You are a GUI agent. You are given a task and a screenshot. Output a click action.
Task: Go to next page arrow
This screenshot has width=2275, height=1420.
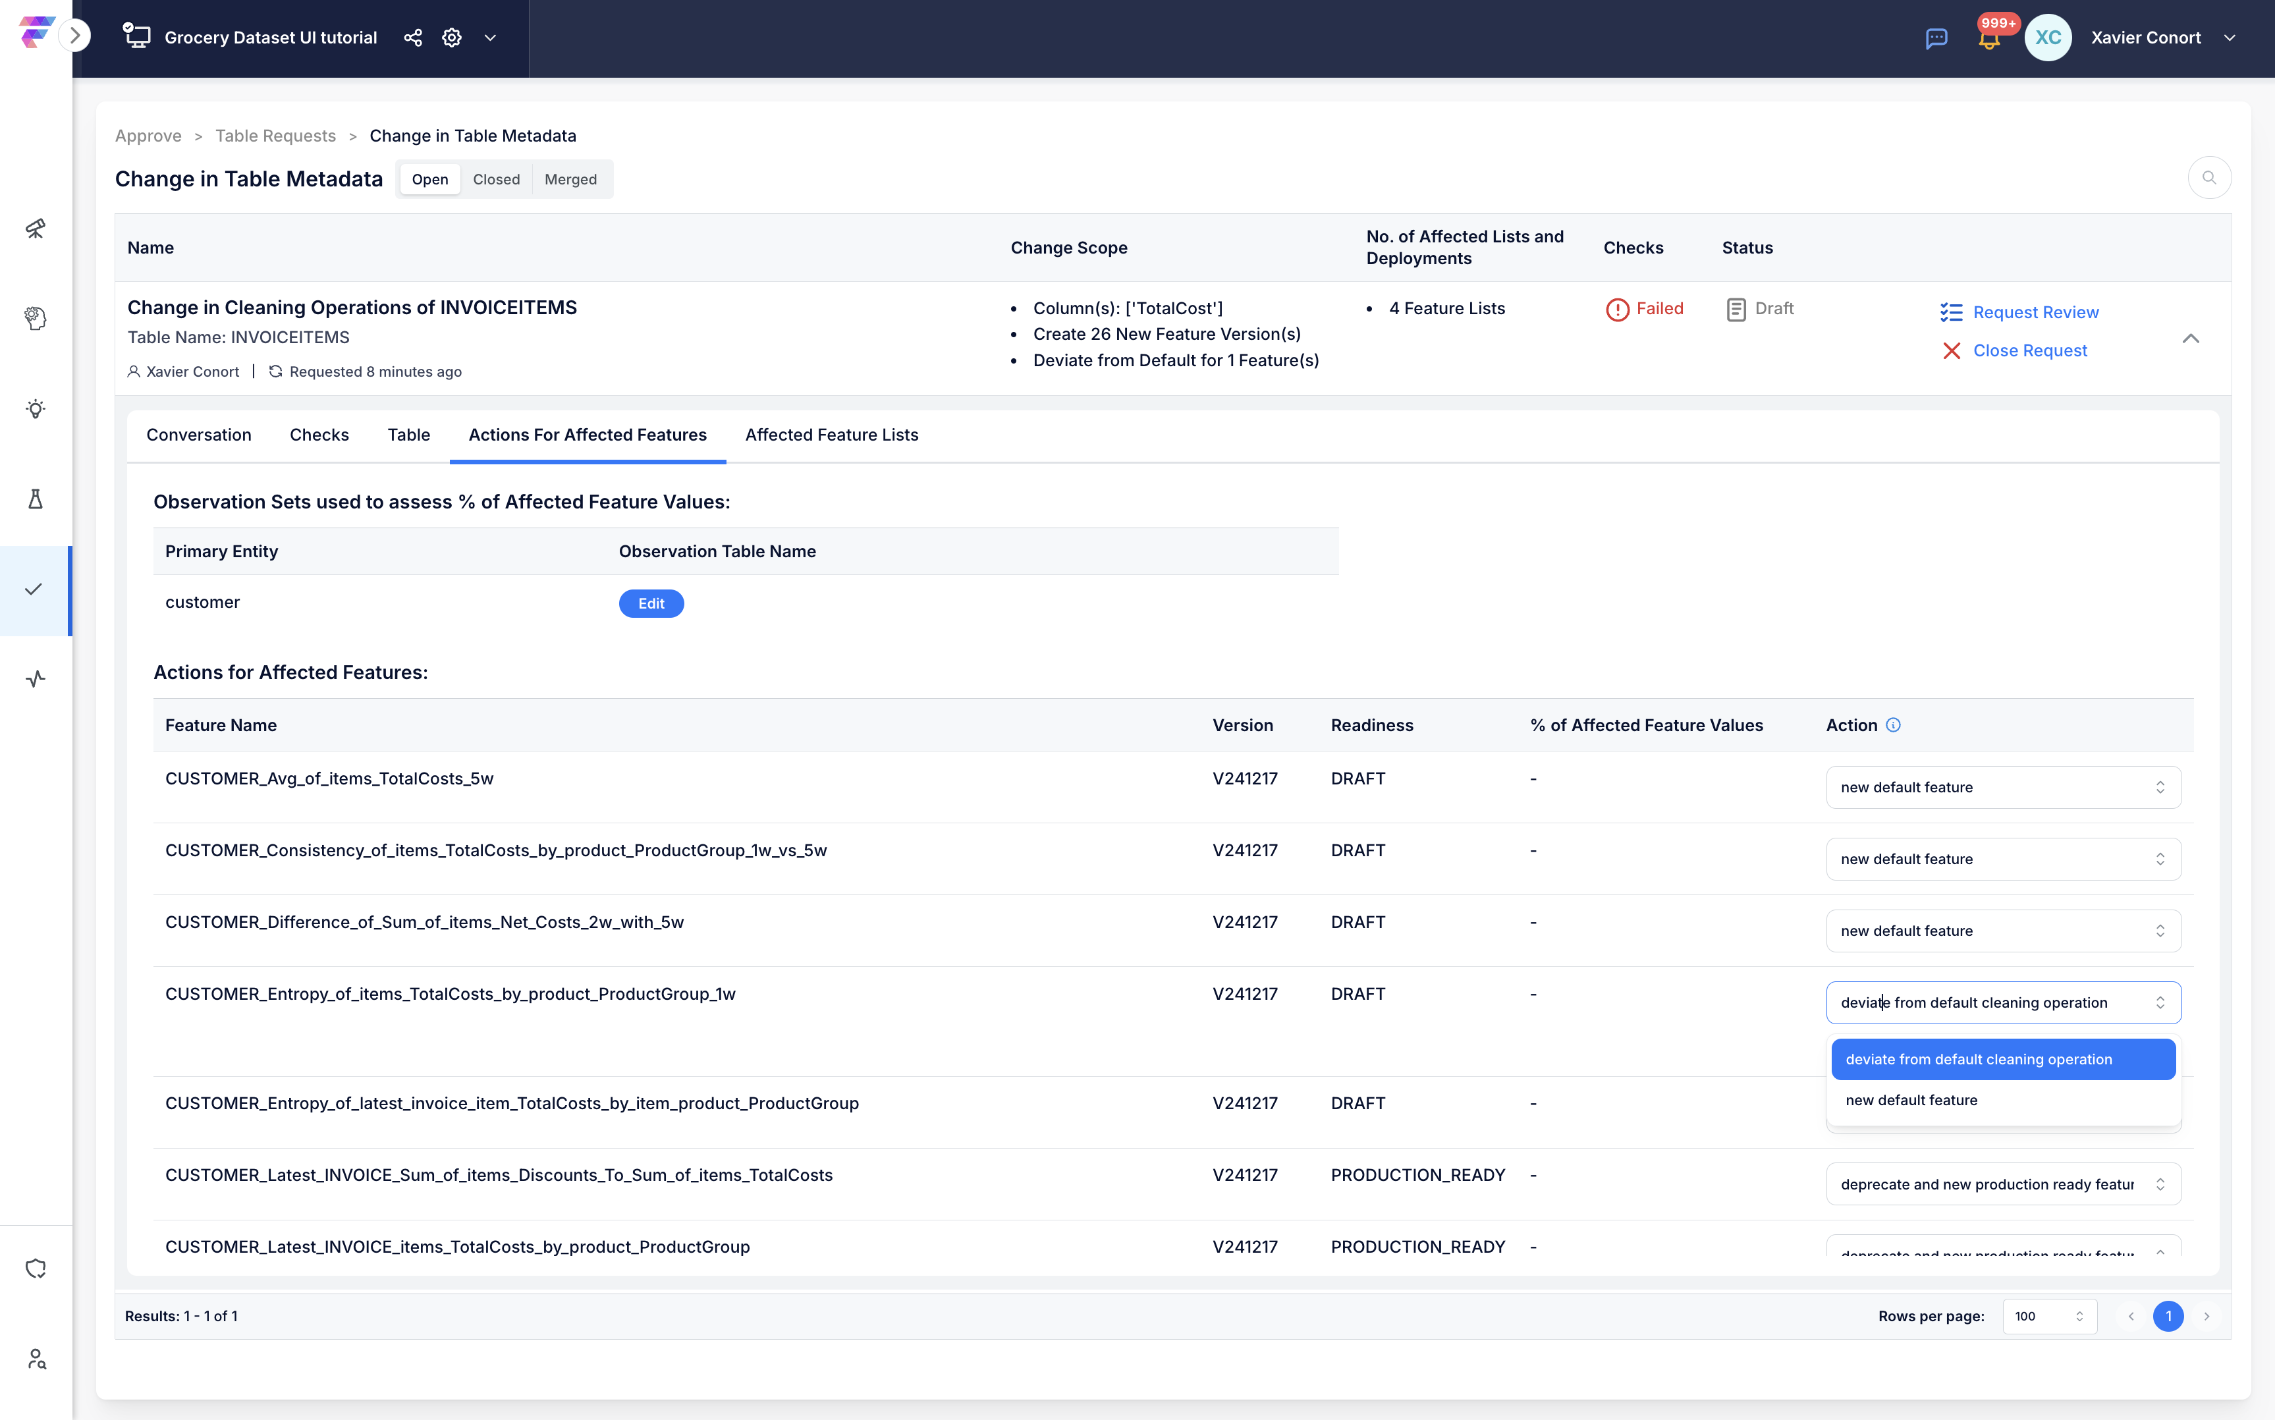coord(2206,1316)
